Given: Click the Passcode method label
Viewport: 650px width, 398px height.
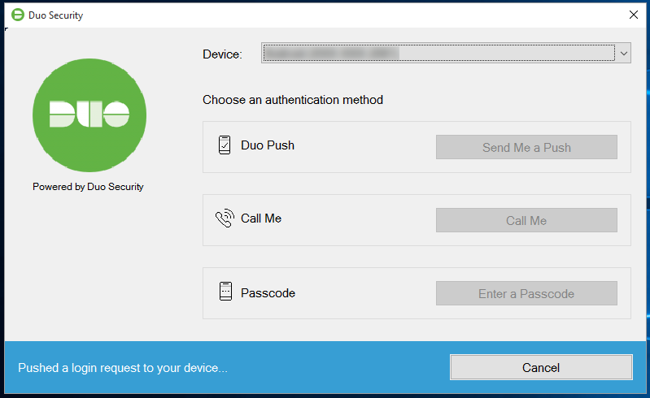Looking at the screenshot, I should point(268,292).
